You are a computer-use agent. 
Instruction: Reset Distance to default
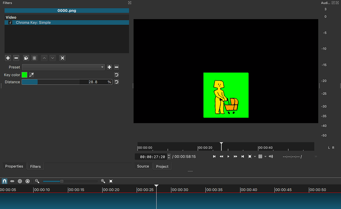click(x=117, y=82)
